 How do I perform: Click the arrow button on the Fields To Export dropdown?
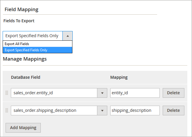click(67, 36)
